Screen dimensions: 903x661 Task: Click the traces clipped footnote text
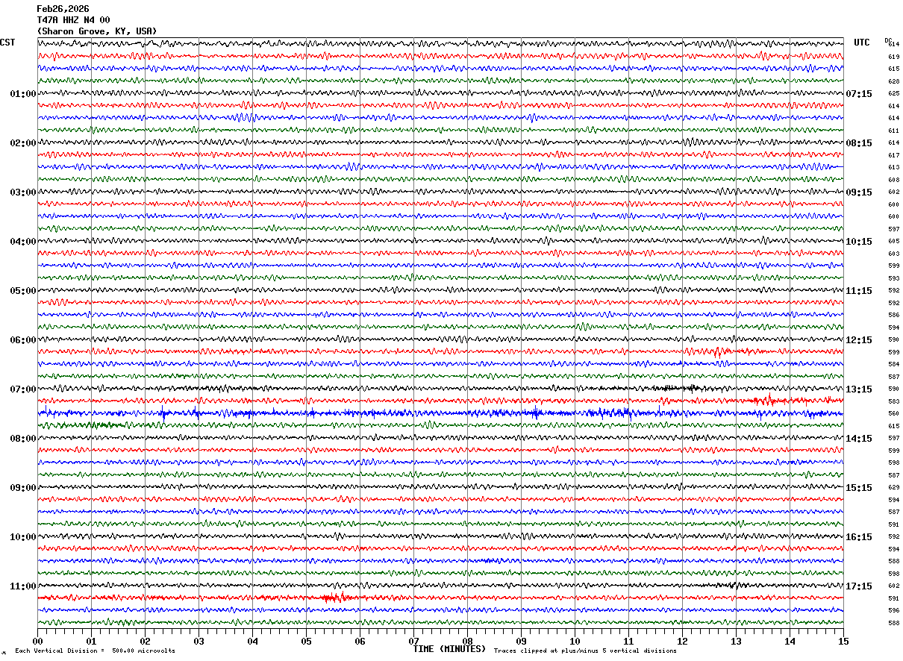[585, 651]
